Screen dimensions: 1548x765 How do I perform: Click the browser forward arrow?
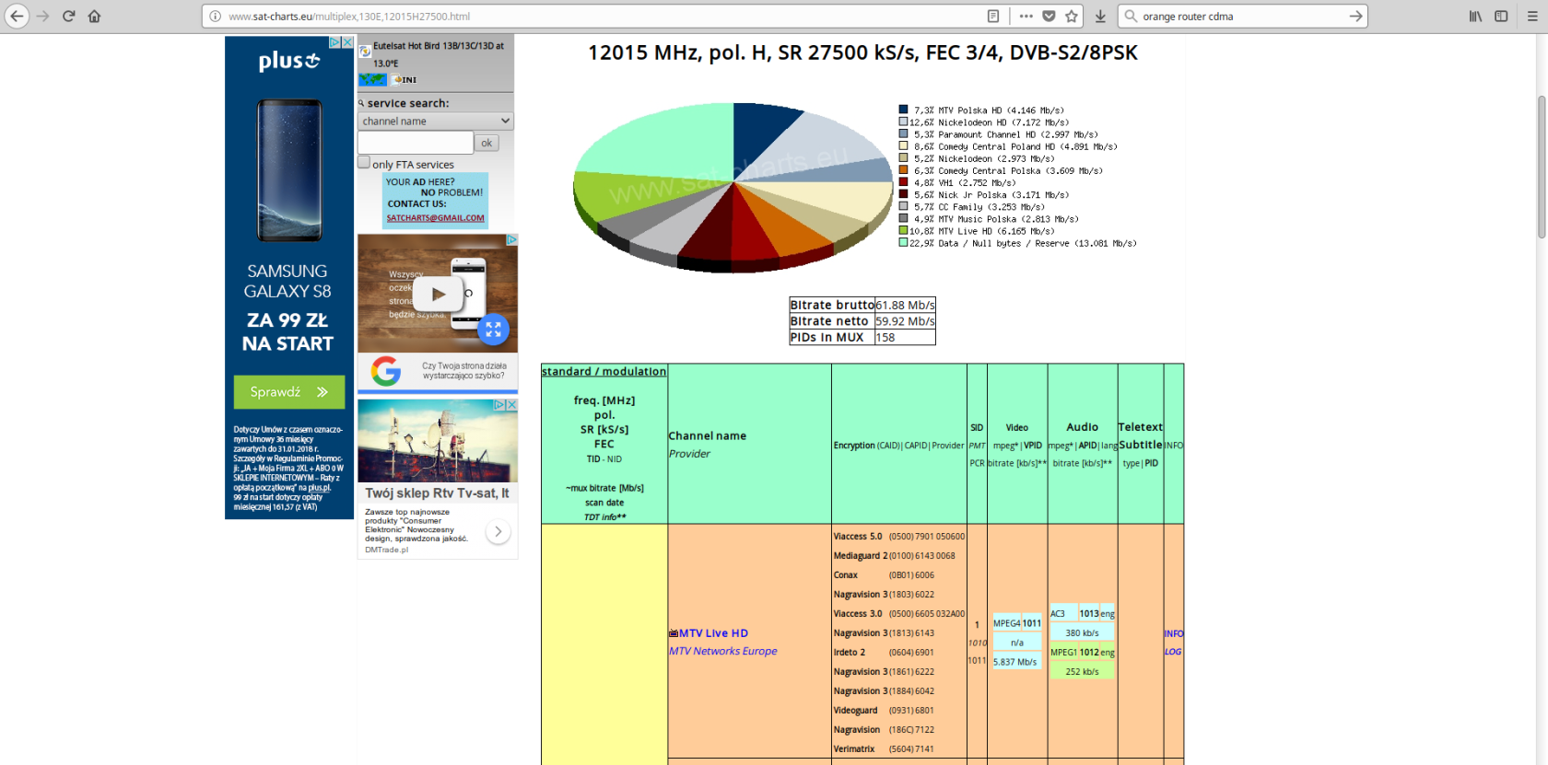click(x=42, y=16)
